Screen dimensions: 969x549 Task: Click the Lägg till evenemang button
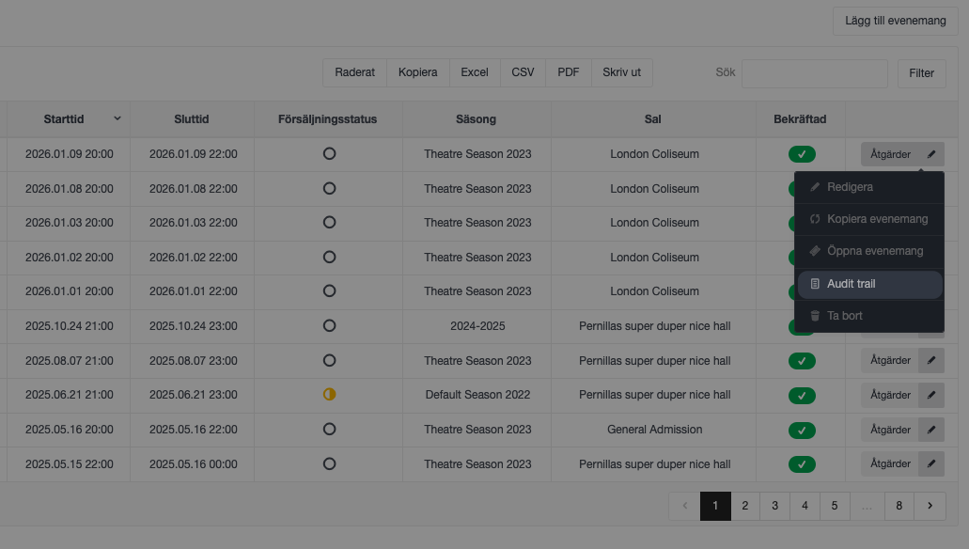895,21
